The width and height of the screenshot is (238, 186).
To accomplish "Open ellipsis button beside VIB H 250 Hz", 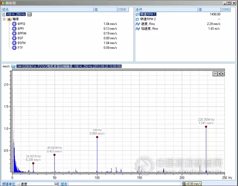I will (x=30, y=14).
